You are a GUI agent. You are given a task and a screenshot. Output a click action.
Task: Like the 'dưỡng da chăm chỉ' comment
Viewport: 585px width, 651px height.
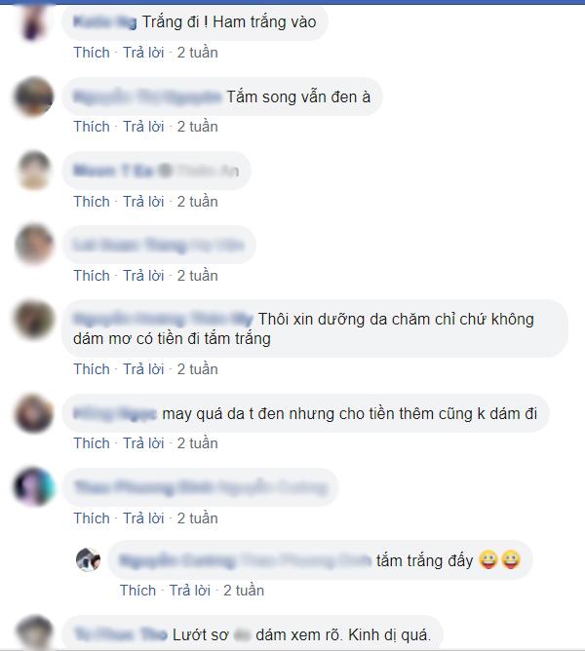pos(92,368)
